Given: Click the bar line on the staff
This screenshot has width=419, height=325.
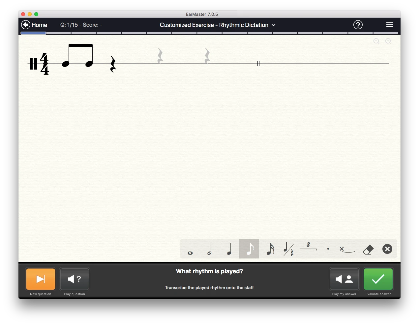Looking at the screenshot, I should pos(258,64).
